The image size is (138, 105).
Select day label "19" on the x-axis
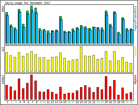[x=81, y=102]
